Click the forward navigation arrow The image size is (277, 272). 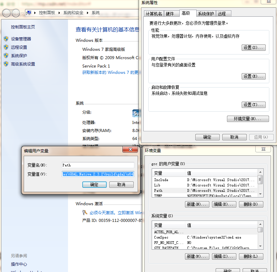[x=16, y=13]
